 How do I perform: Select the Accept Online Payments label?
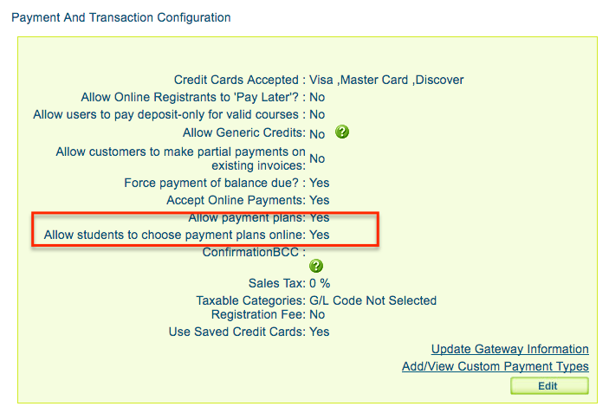click(x=236, y=200)
